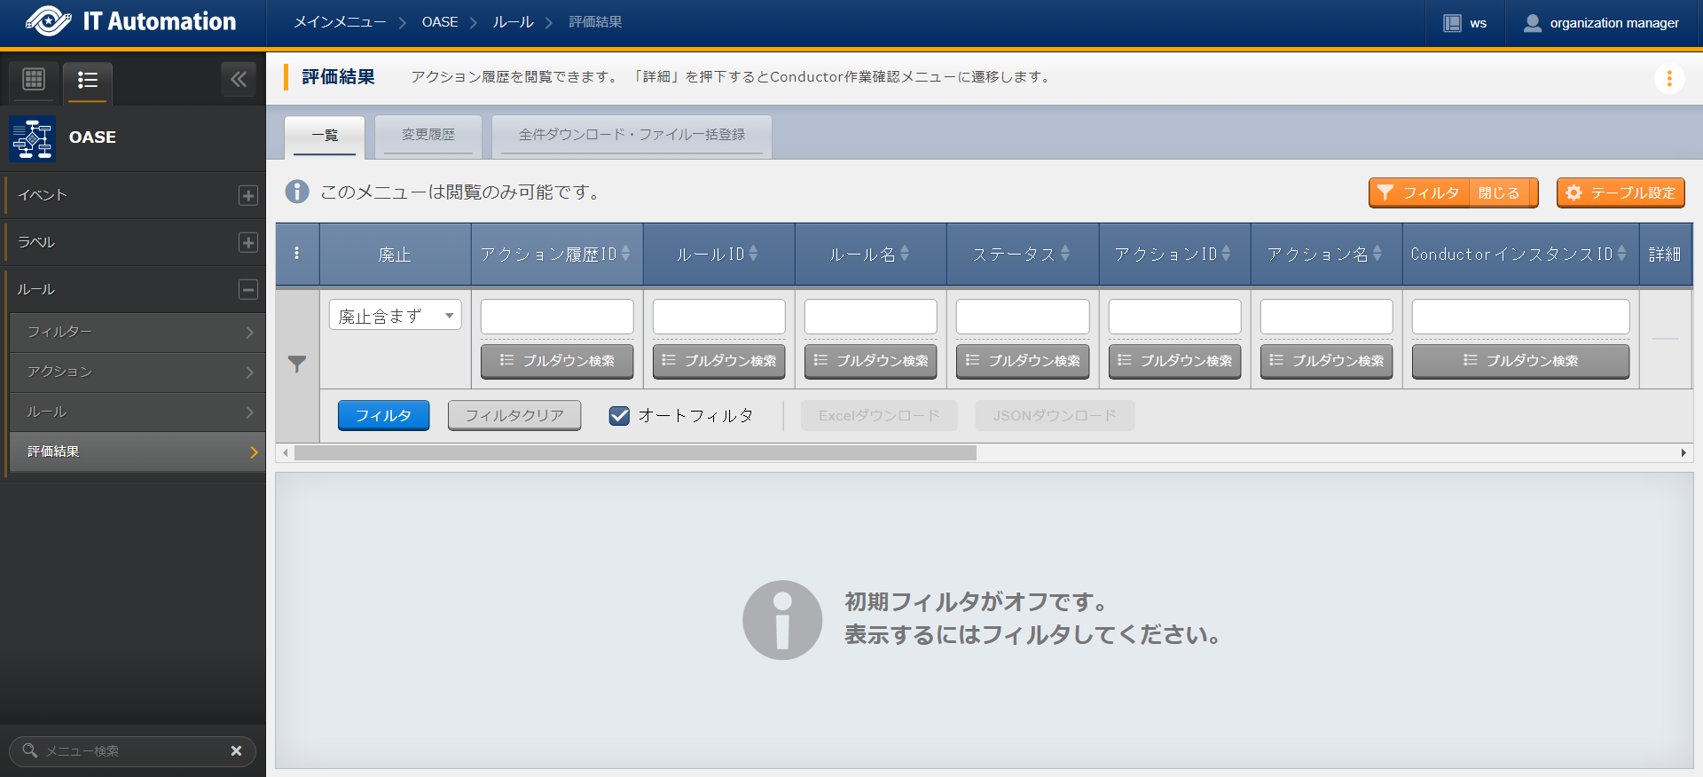Clear the menu search with X icon
The height and width of the screenshot is (777, 1703).
[x=236, y=750]
